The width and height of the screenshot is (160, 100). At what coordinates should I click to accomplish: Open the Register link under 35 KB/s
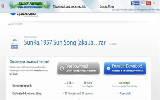coord(90,86)
